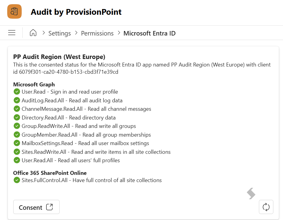The image size is (283, 220).
Task: Click green check next to MailboxSettings.Read
Action: [17, 143]
